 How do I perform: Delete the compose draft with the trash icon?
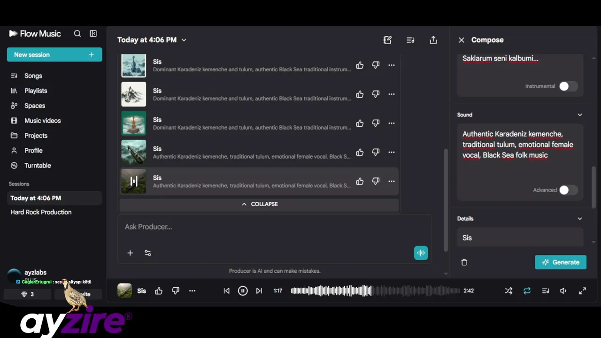[464, 262]
